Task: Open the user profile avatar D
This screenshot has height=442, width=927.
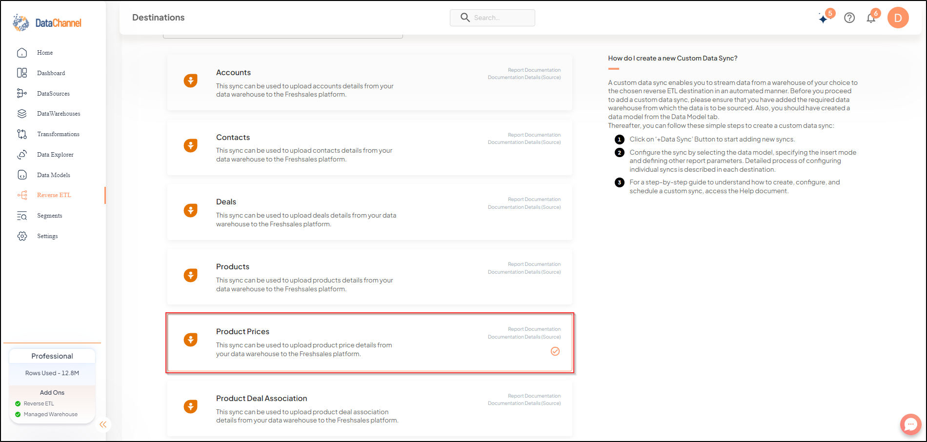Action: [898, 18]
